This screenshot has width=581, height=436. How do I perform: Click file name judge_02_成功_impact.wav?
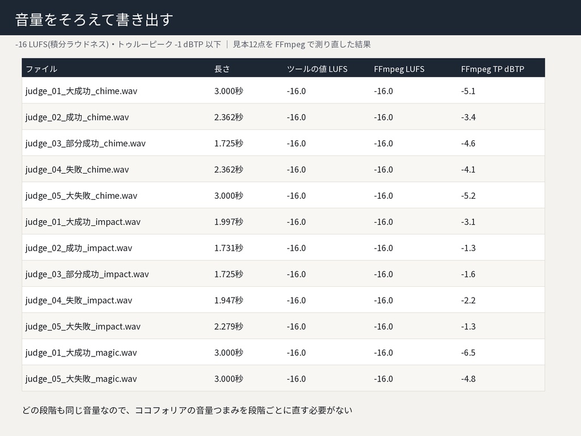78,248
